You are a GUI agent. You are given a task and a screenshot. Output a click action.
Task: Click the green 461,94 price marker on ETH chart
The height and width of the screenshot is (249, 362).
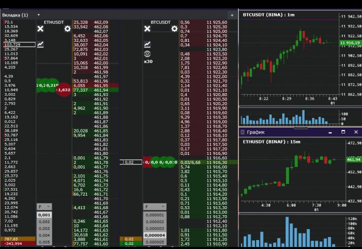pyautogui.click(x=353, y=159)
